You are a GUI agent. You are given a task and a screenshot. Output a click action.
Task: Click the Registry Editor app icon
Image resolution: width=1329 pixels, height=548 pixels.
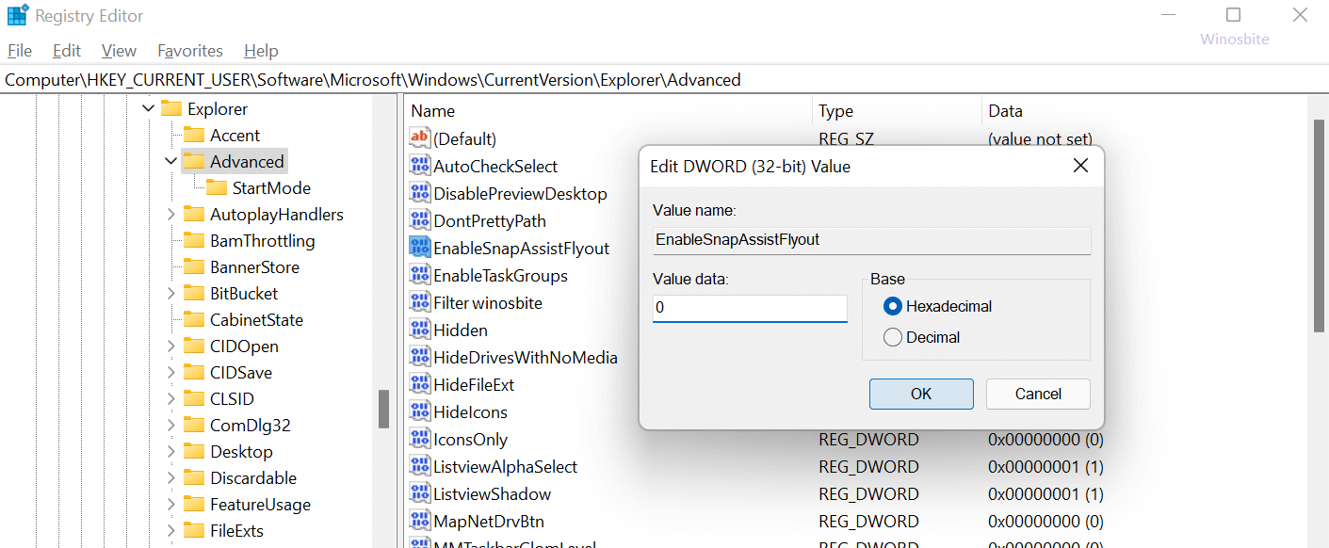coord(17,16)
